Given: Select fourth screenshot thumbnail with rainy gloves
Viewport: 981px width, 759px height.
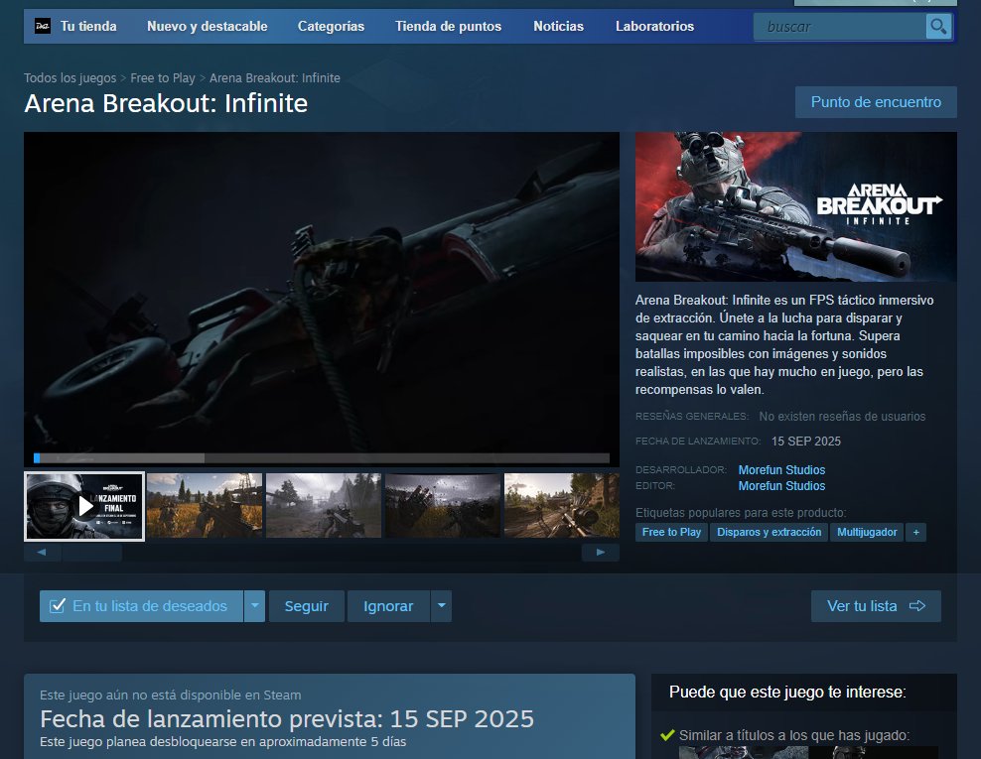Looking at the screenshot, I should [x=443, y=505].
